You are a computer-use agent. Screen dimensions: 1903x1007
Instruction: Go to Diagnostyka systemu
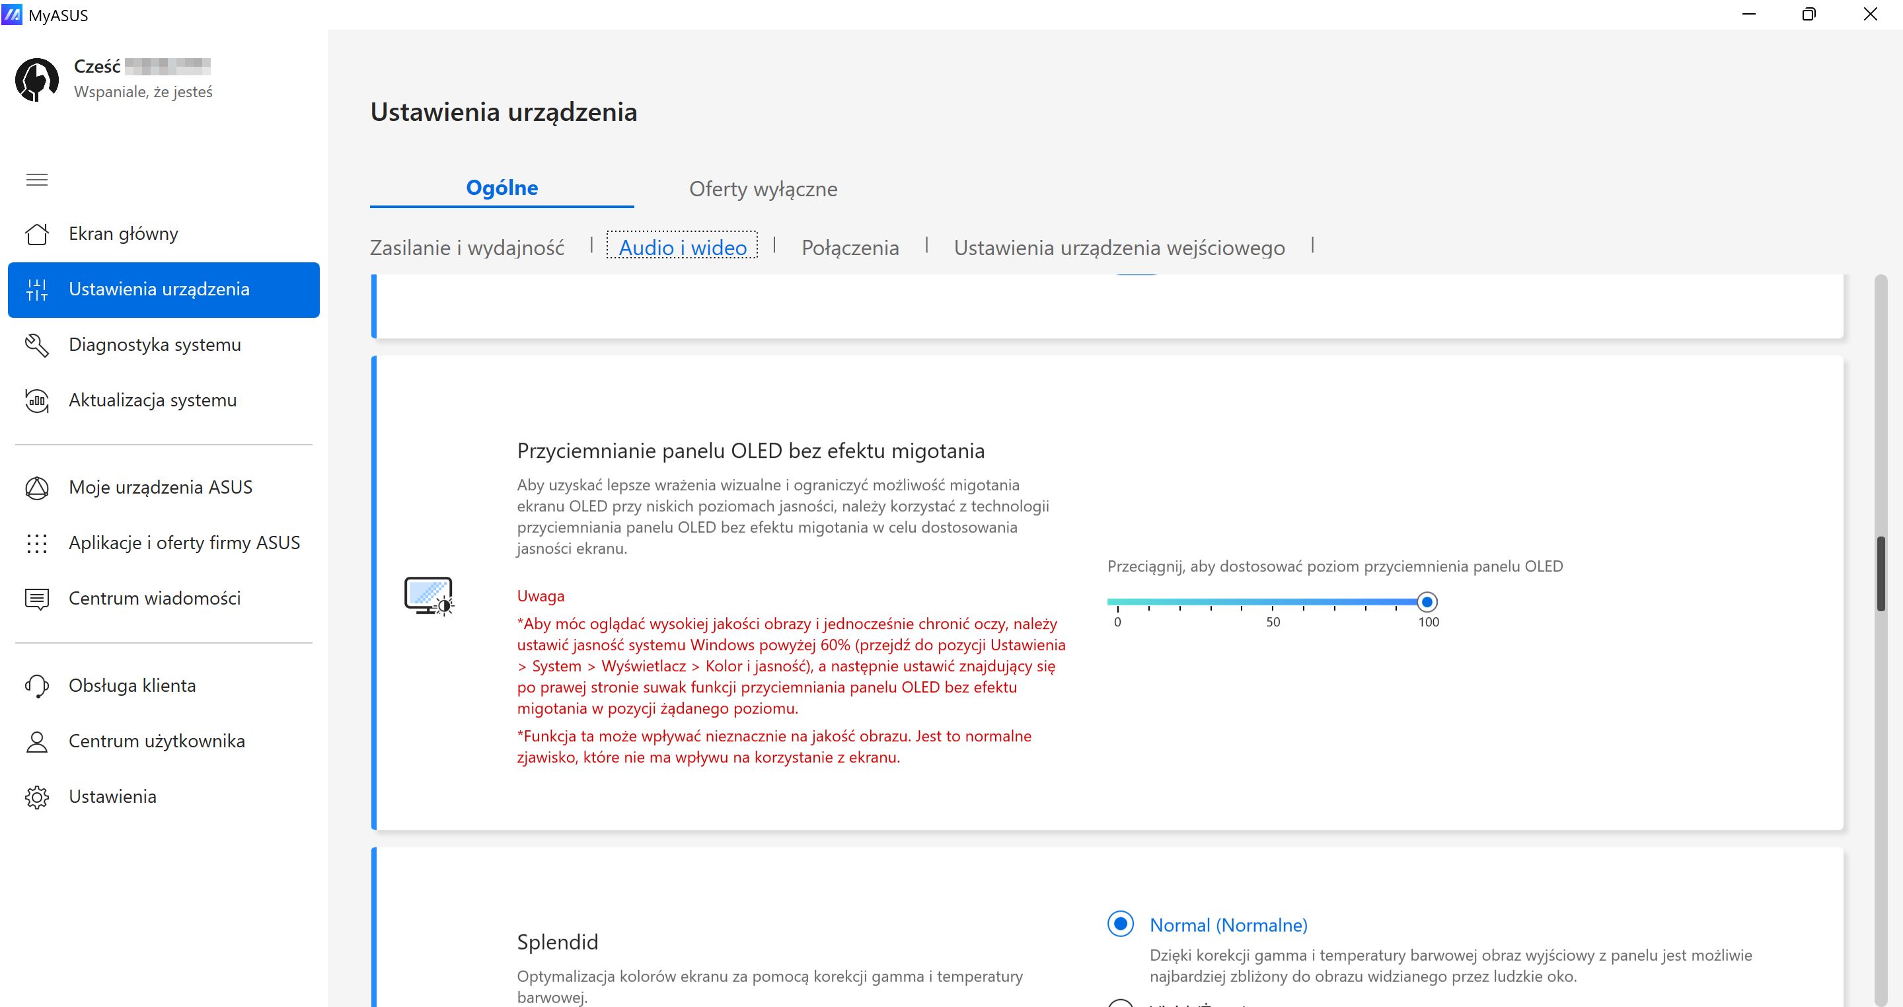(164, 345)
